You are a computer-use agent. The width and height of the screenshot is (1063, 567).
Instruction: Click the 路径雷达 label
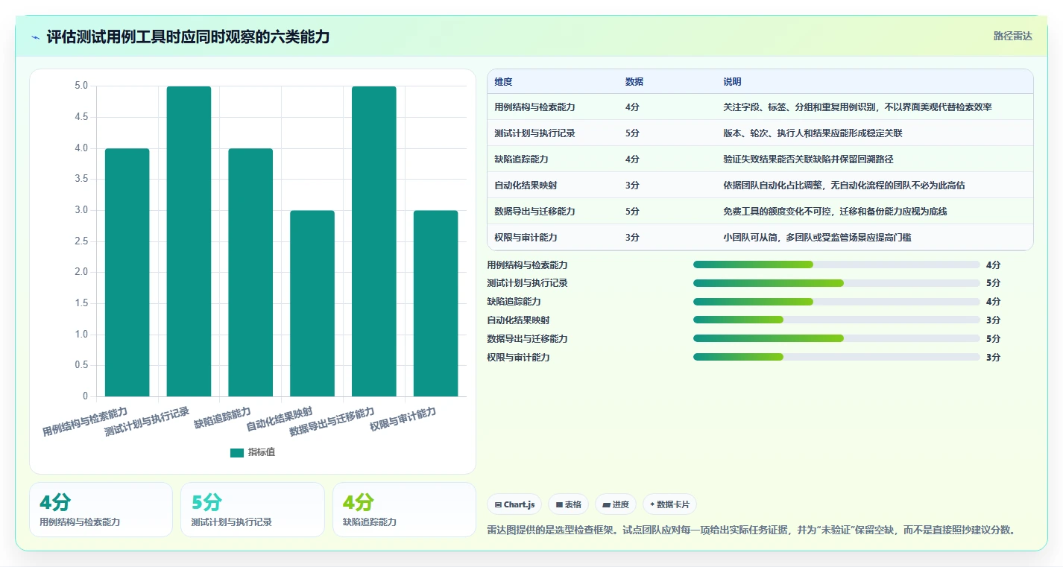pos(1012,36)
